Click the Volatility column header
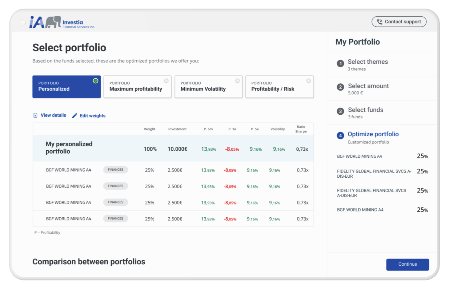Image resolution: width=449 pixels, height=289 pixels. click(x=278, y=129)
